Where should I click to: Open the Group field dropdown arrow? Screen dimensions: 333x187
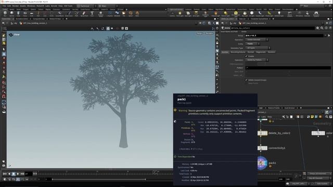325,35
